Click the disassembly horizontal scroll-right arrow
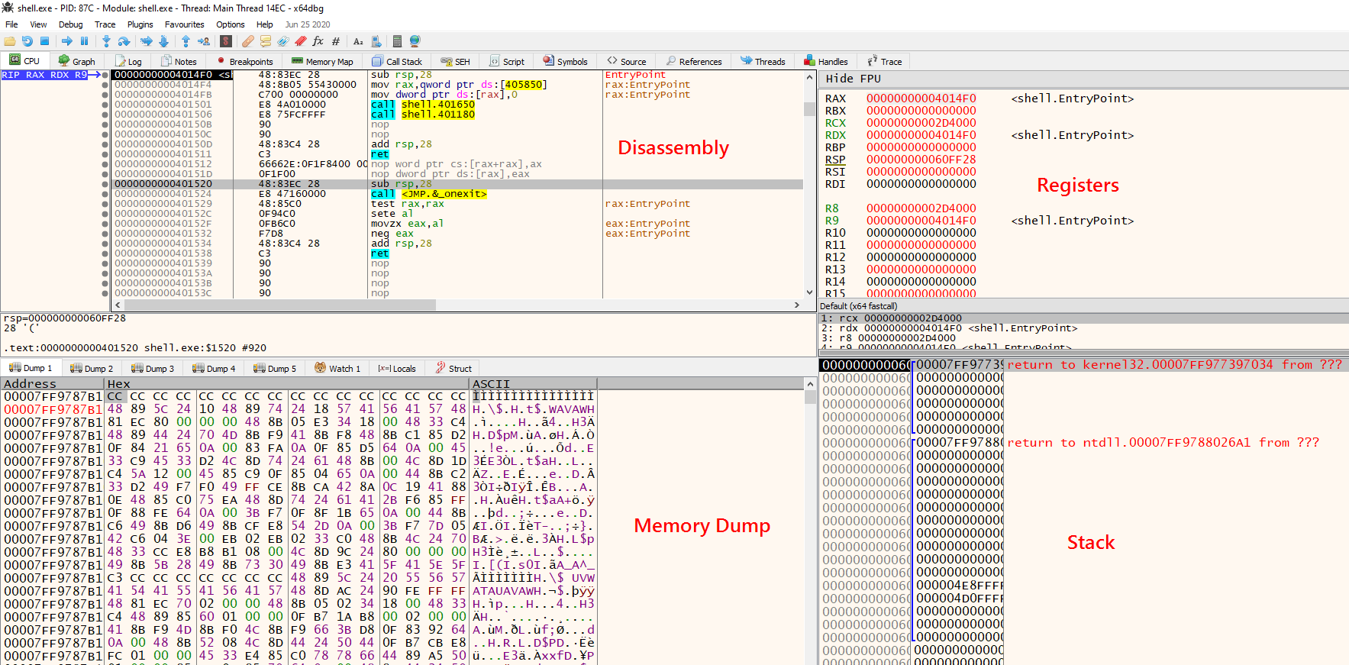 click(797, 305)
